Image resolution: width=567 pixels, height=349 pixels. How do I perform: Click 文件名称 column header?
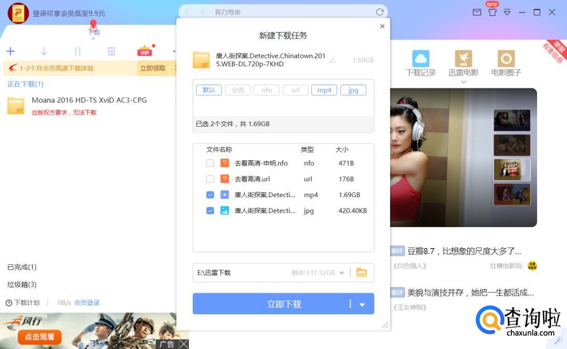click(x=219, y=149)
